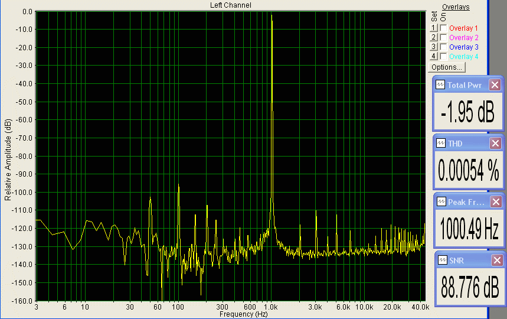This screenshot has height=319, width=507.
Task: Click the 0.00054 % THD reading
Action: (x=469, y=170)
